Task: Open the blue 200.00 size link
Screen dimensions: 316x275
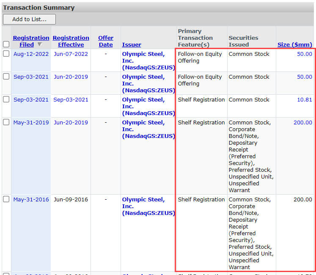Action: [303, 122]
